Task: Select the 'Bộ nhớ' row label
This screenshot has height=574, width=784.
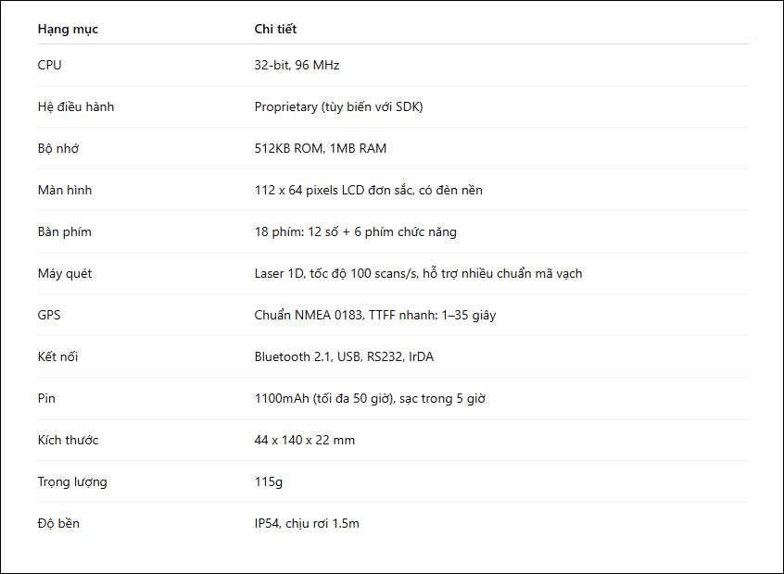Action: pos(58,148)
